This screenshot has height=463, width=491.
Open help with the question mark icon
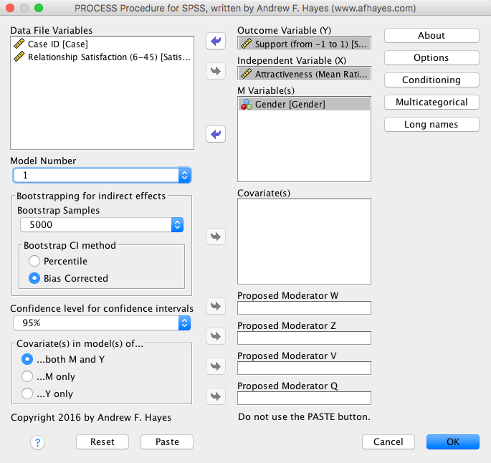point(38,442)
